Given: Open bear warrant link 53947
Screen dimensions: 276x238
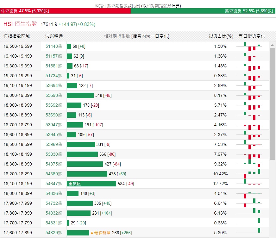Looking at the screenshot, I should pos(54,125).
